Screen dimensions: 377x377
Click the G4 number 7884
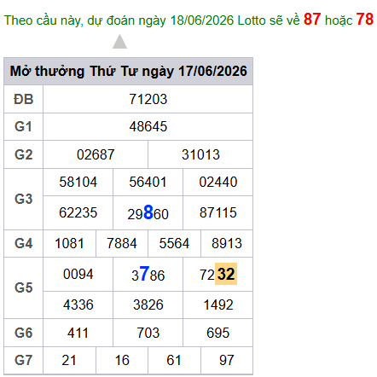122,243
